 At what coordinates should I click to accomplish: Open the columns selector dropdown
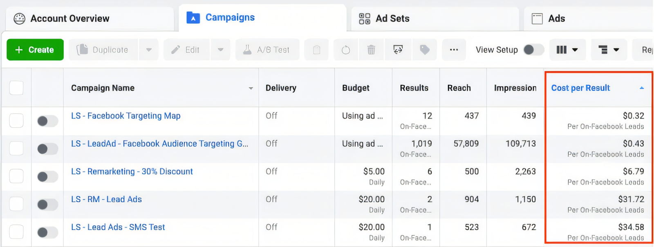[567, 50]
